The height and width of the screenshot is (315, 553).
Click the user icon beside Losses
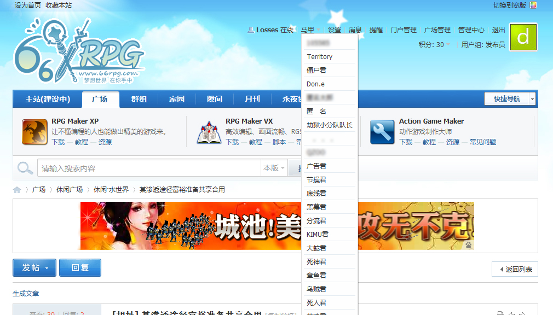[251, 30]
